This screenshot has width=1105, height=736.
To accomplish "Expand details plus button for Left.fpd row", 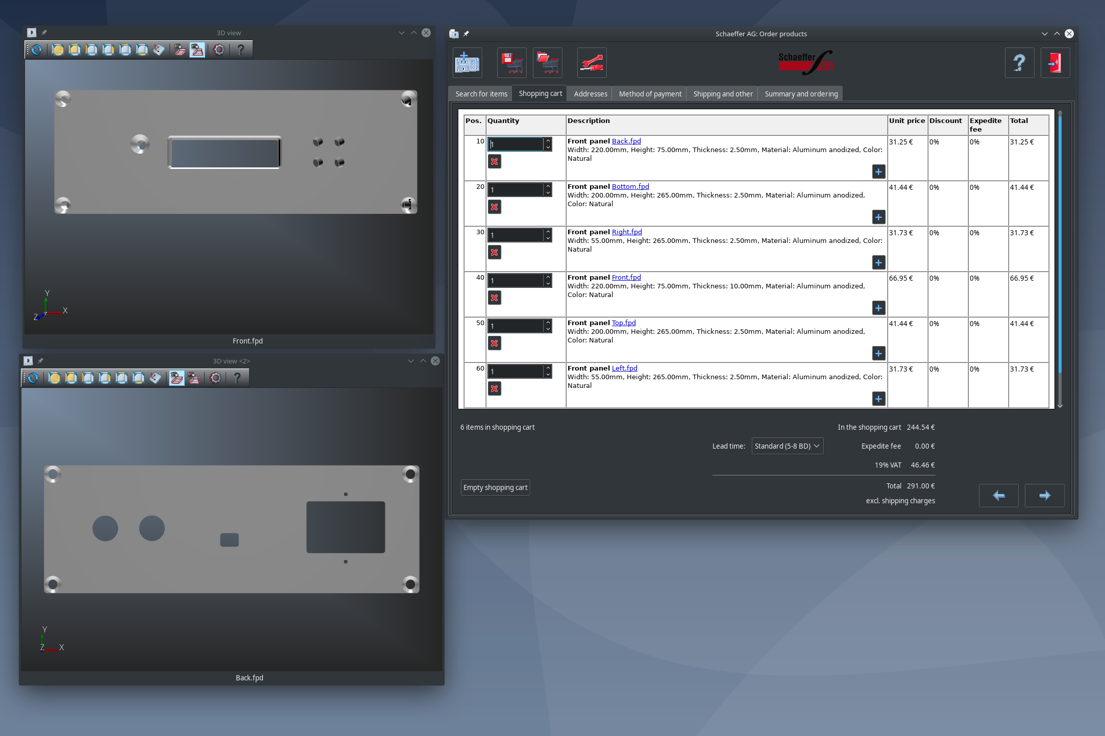I will [878, 399].
